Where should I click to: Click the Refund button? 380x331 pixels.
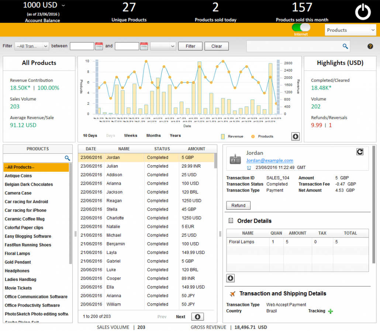pos(238,205)
